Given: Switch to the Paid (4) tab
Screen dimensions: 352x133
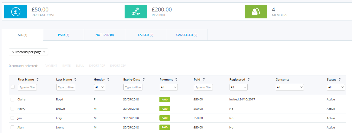Looking at the screenshot, I should point(64,35).
